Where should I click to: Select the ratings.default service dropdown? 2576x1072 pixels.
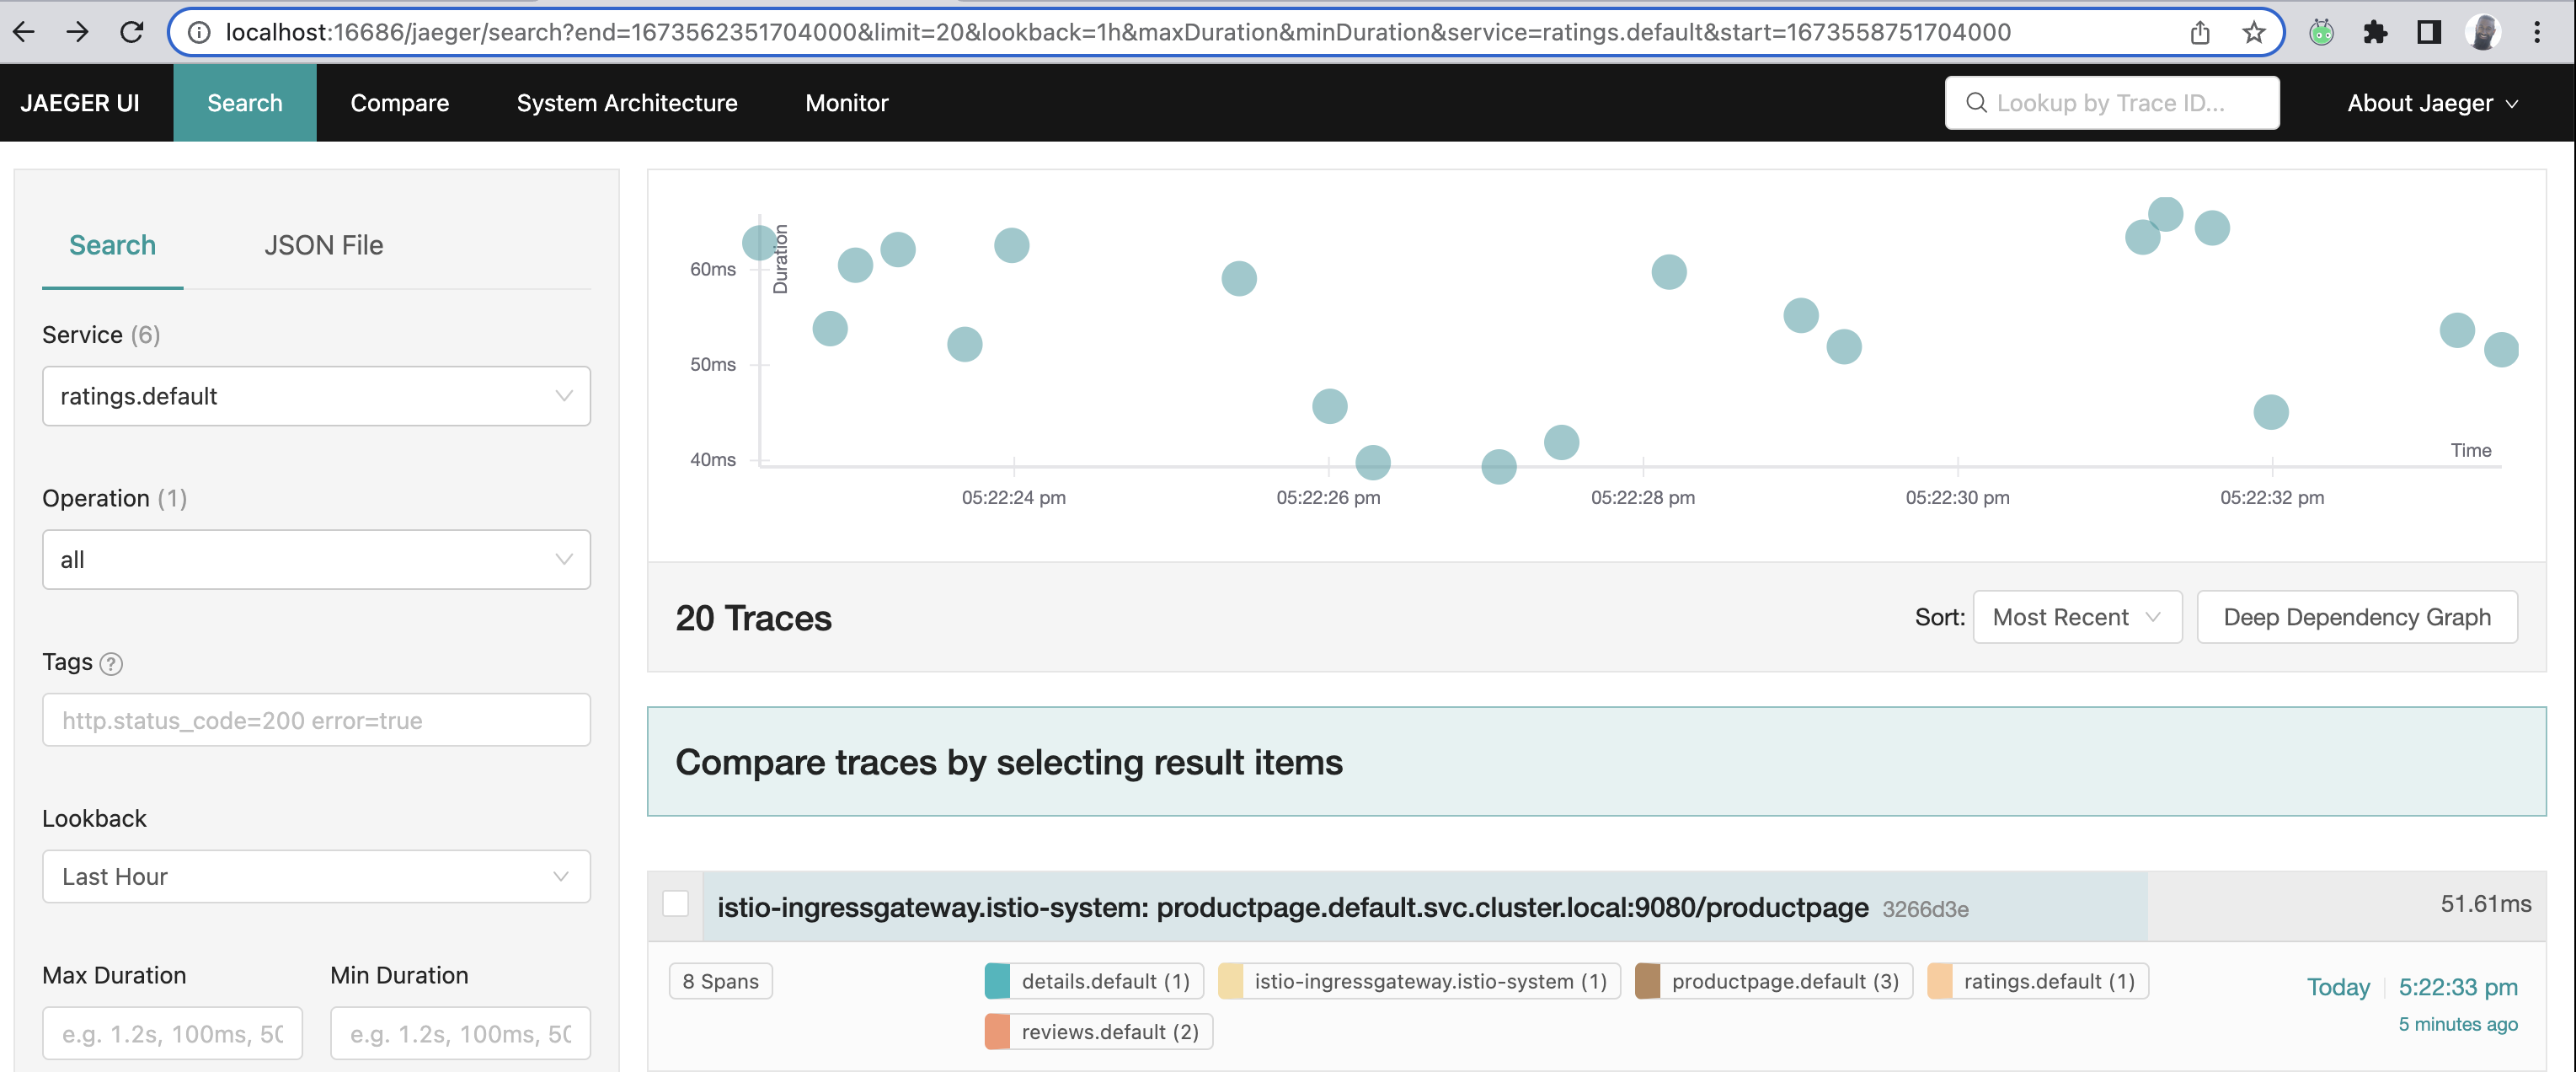315,394
